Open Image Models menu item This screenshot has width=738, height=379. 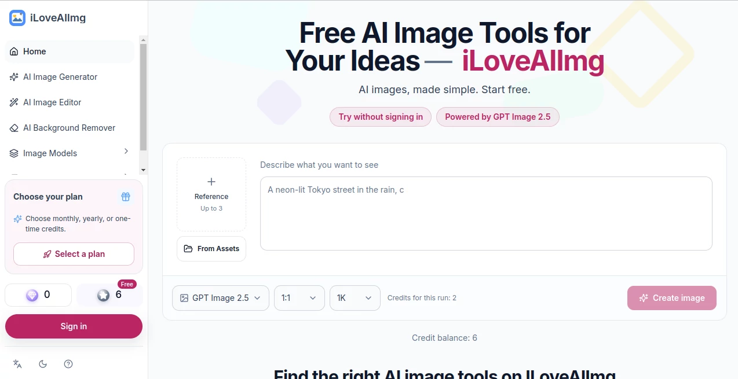pyautogui.click(x=70, y=153)
